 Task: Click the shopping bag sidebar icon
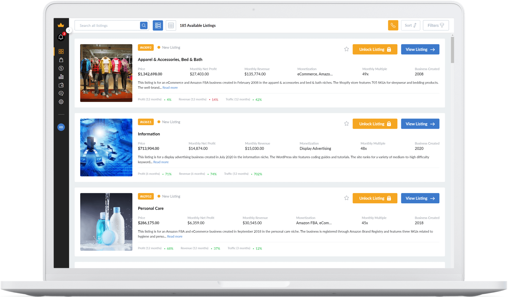61,60
